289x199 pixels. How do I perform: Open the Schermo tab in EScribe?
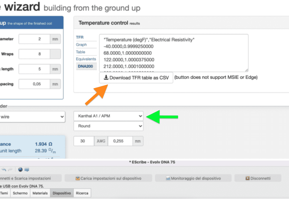pyautogui.click(x=20, y=193)
